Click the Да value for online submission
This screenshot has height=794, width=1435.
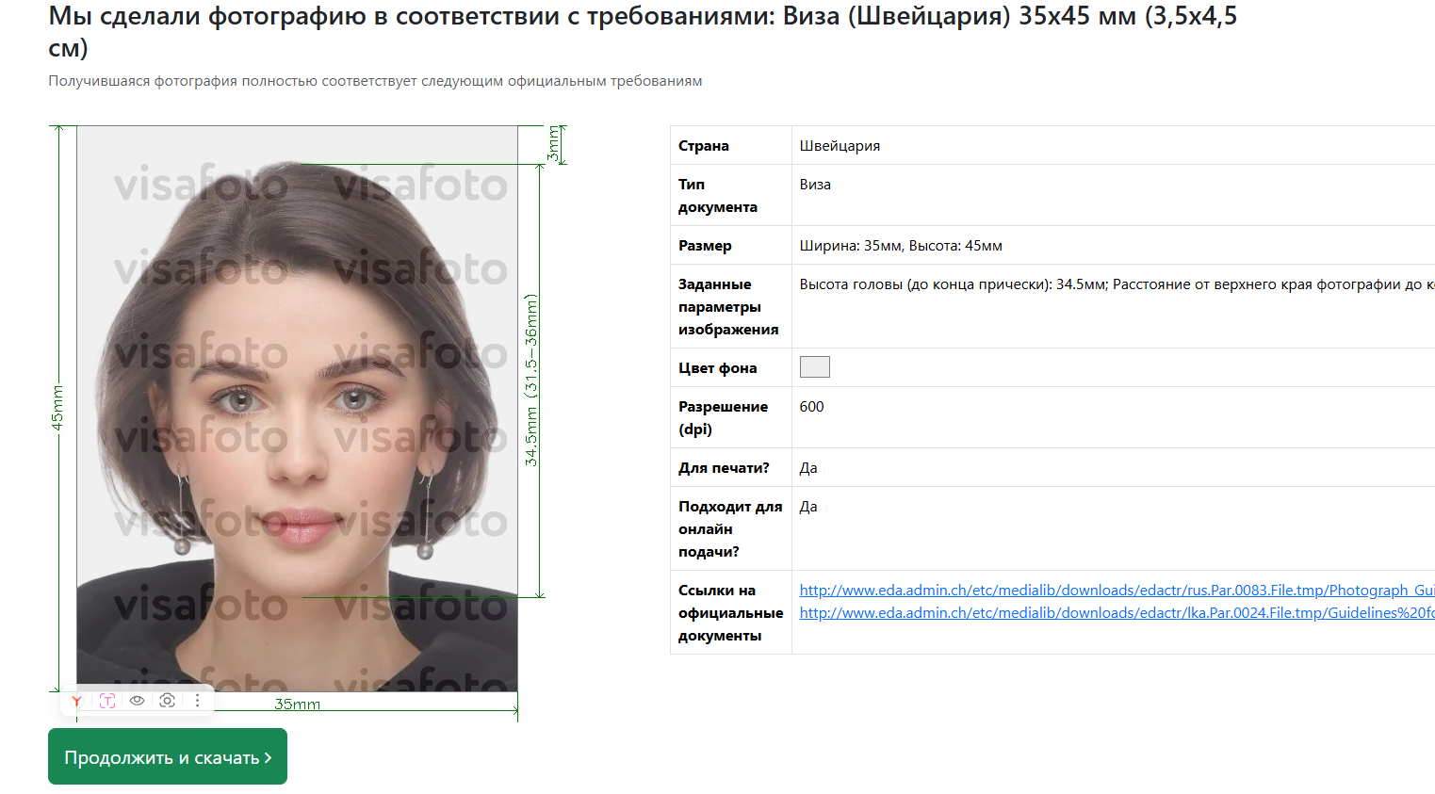click(808, 507)
